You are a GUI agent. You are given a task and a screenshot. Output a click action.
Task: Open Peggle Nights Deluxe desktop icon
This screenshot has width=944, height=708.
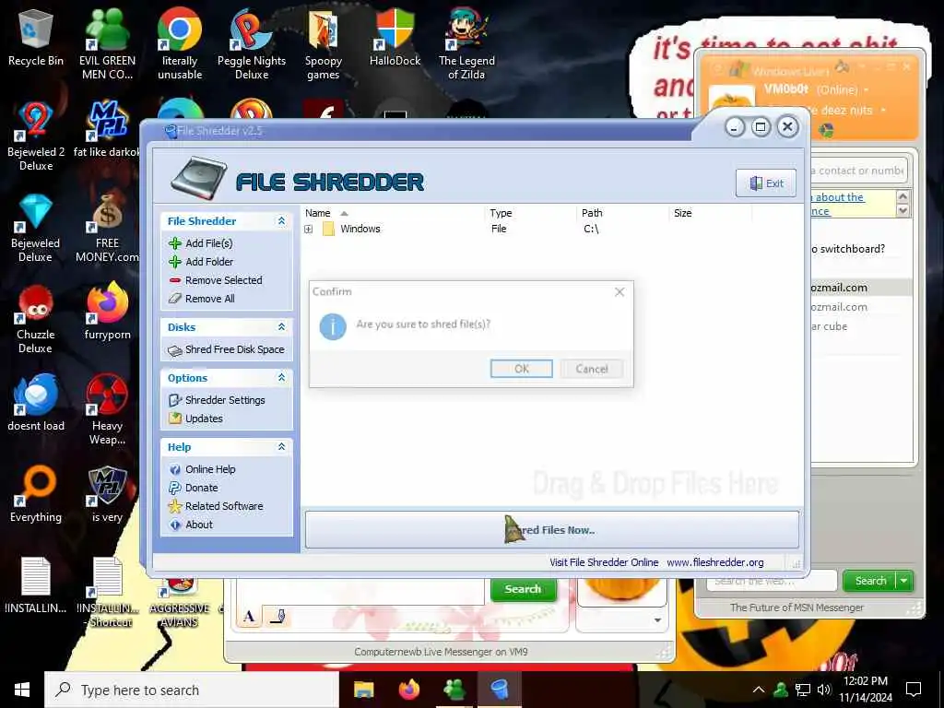[251, 43]
